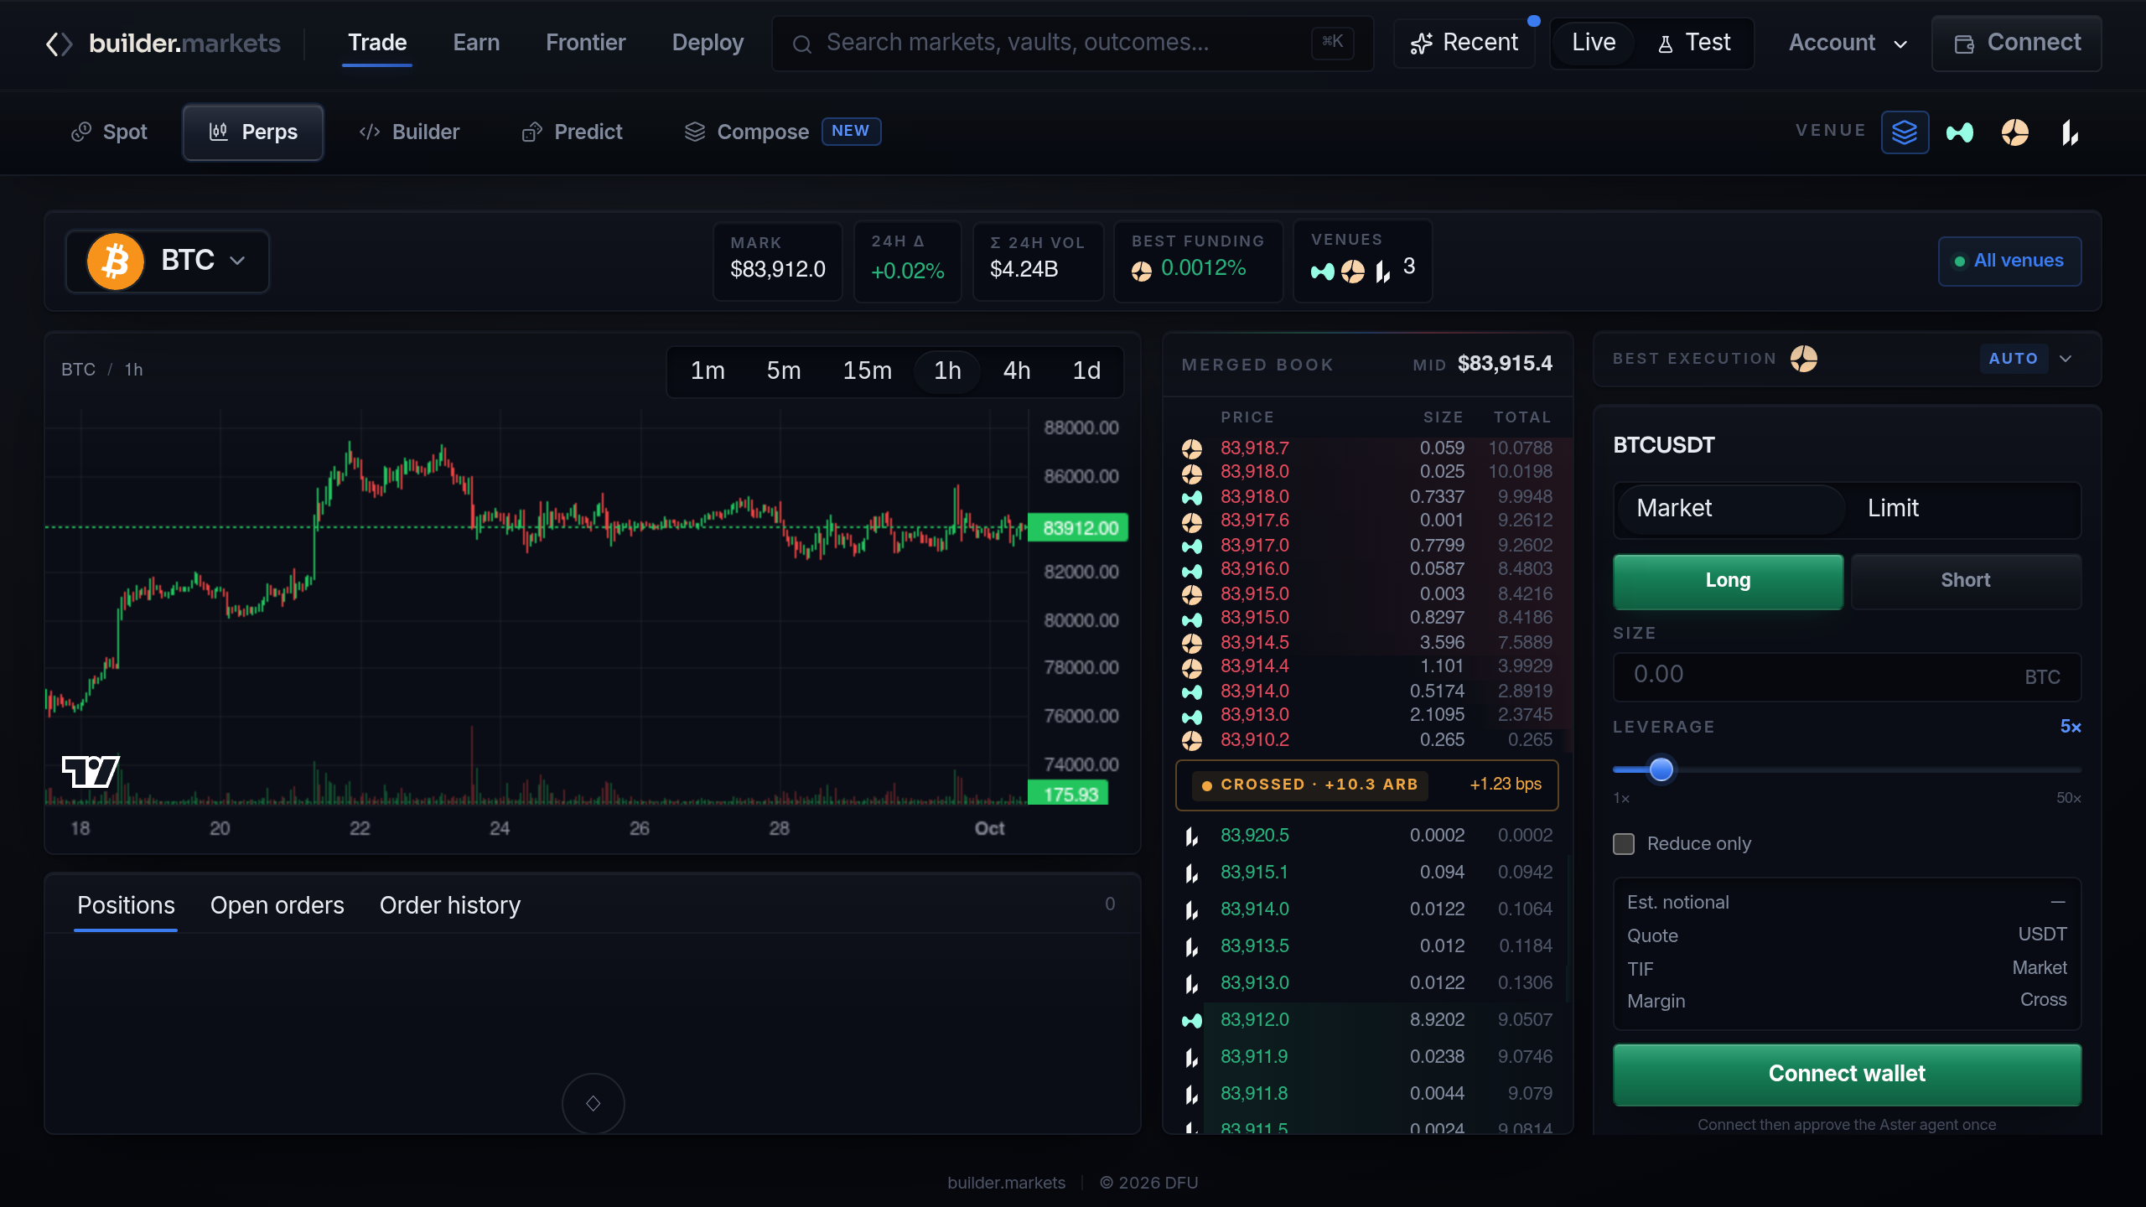This screenshot has width=2146, height=1207.
Task: Click the CROSSED +10.3 ARB banner
Action: [1366, 785]
